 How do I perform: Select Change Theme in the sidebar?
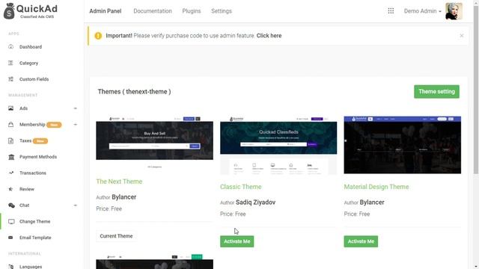pyautogui.click(x=35, y=221)
